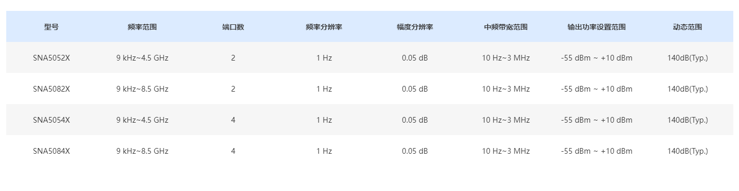Select port count 2 in SNA5082X row
Viewport: 739px width, 191px height.
click(233, 89)
